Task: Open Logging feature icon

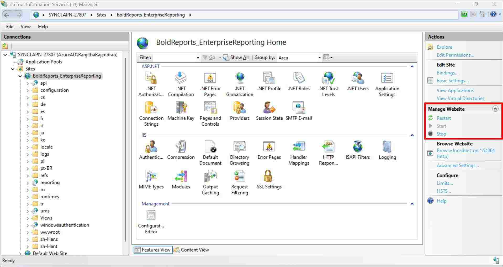Action: pos(387,150)
